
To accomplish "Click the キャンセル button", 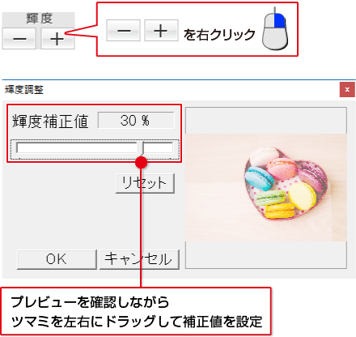I will pos(139,259).
